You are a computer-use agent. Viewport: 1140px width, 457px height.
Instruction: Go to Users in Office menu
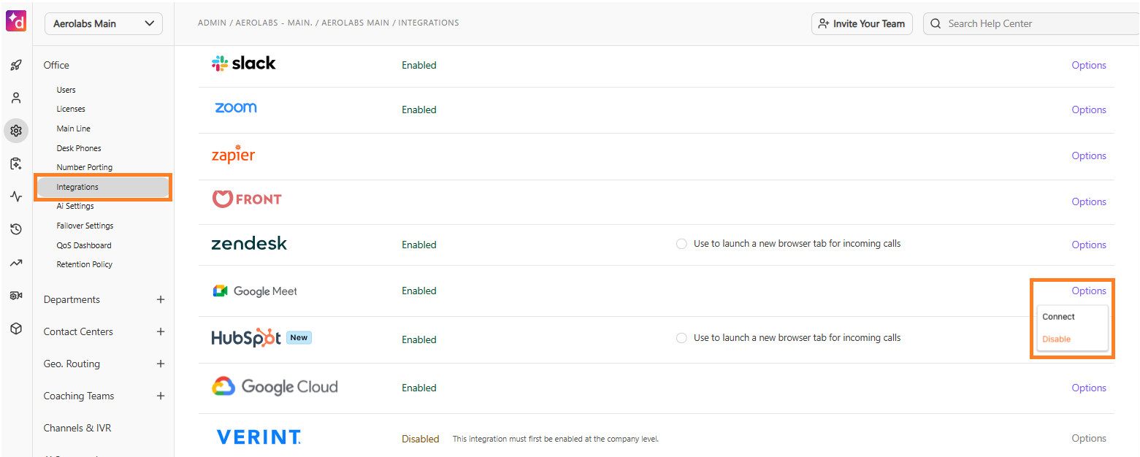click(x=66, y=90)
